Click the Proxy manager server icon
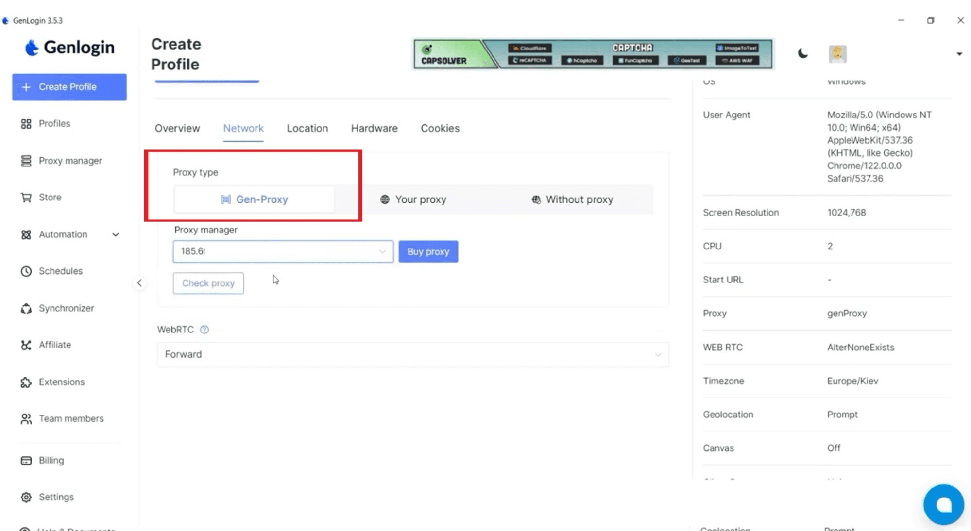The width and height of the screenshot is (971, 531). click(26, 161)
